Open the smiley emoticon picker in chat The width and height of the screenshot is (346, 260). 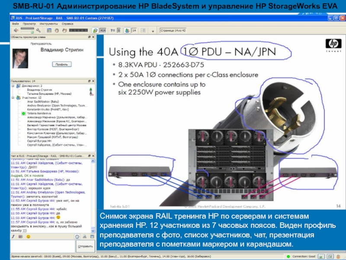28,237
